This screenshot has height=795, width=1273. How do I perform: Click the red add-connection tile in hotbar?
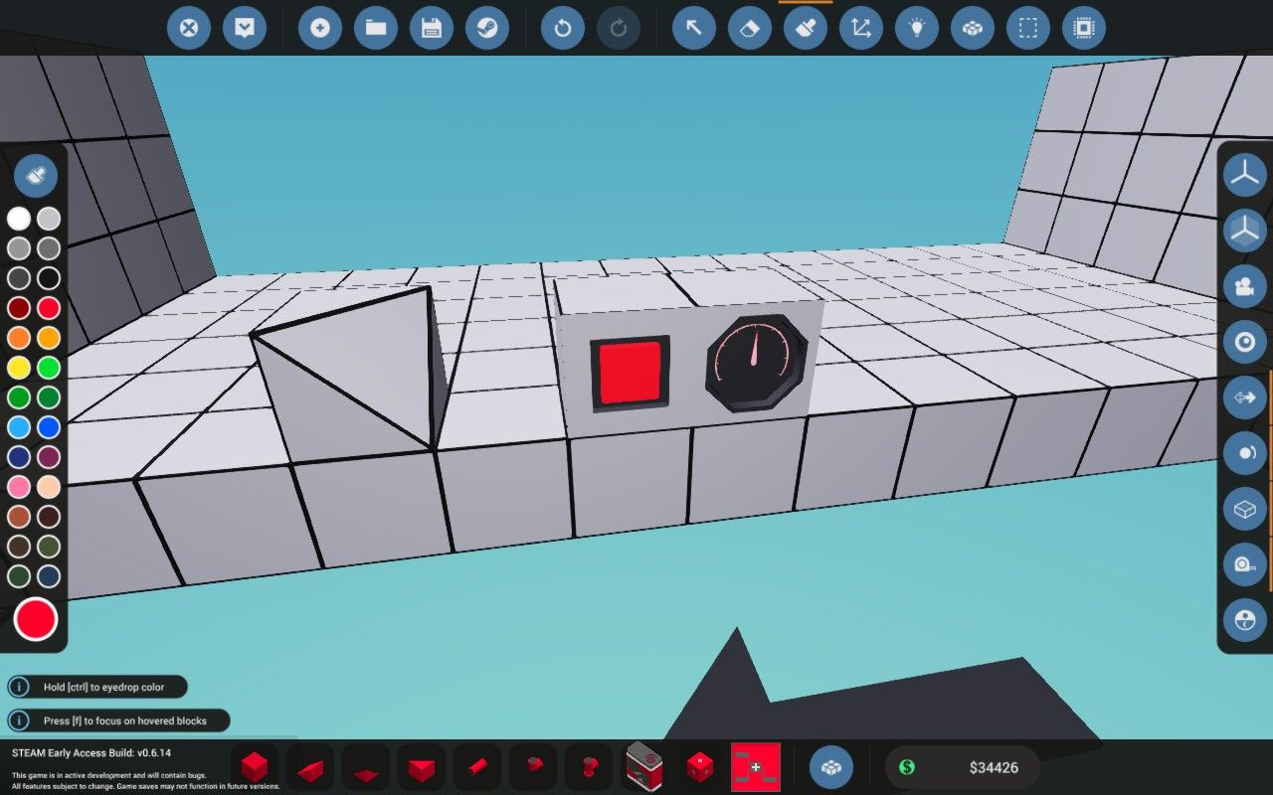click(756, 767)
